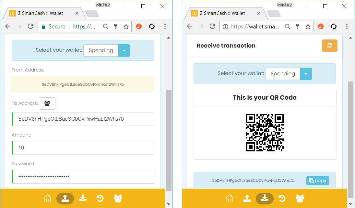The width and height of the screenshot is (355, 208).
Task: Open transaction history icon in left wallet
Action: (100, 199)
